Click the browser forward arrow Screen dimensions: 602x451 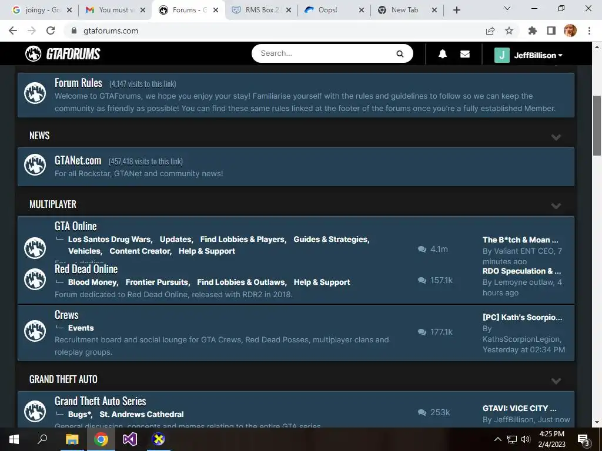point(32,31)
